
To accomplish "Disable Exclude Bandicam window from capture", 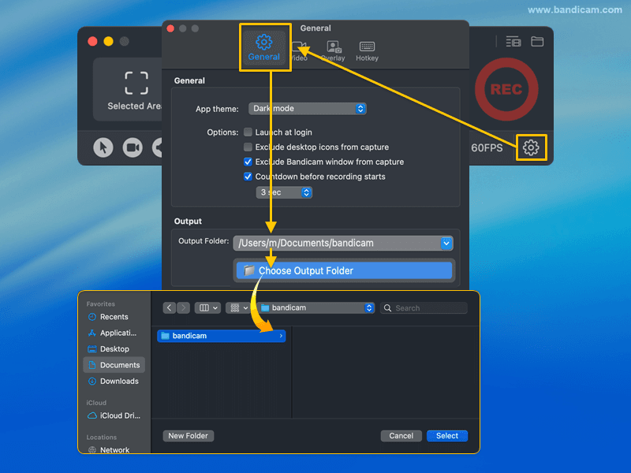I will 248,162.
